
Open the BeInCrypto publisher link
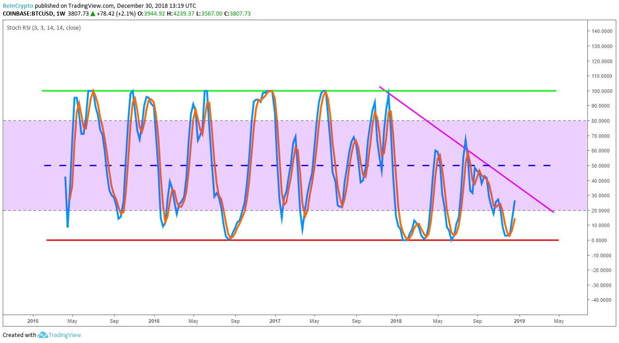pos(18,6)
